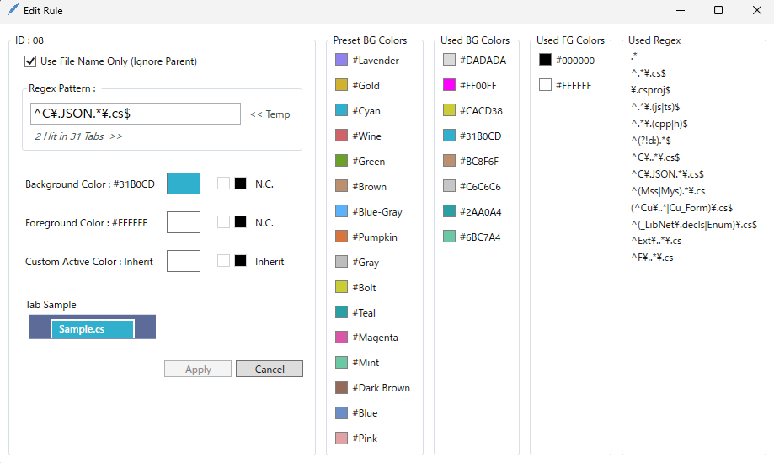Choose used BG color #2AA0A4
Image resolution: width=774 pixels, height=463 pixels.
pos(472,212)
